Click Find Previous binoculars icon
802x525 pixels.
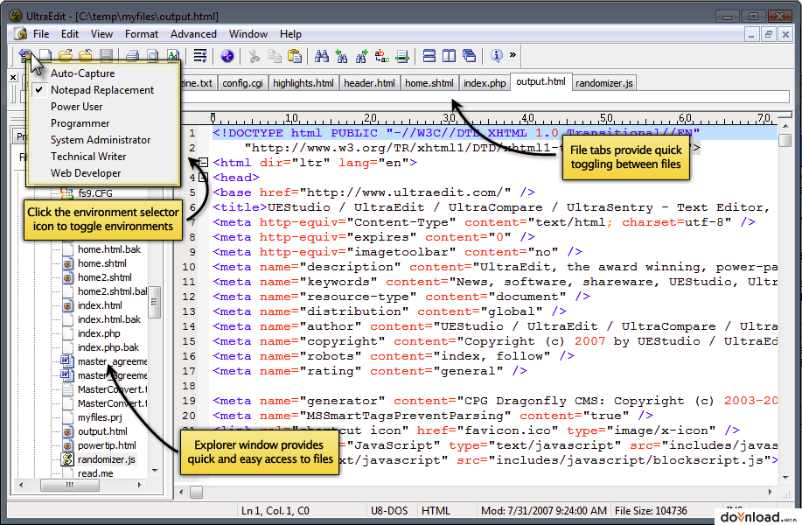coord(342,55)
